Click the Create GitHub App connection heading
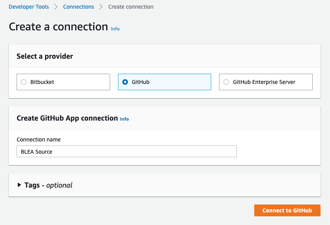 click(67, 118)
